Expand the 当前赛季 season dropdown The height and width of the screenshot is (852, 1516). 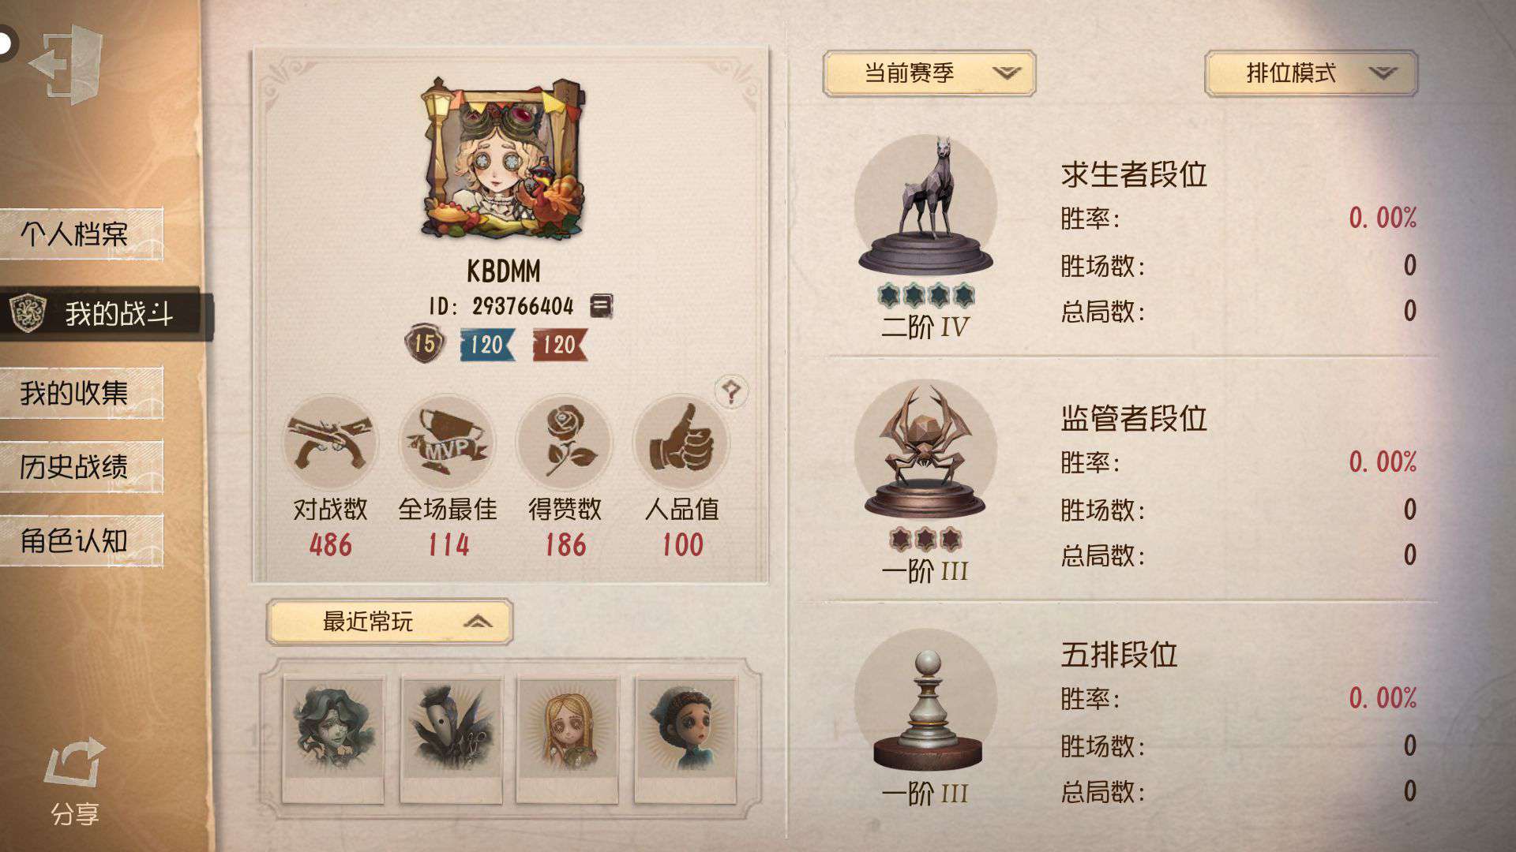coord(929,73)
